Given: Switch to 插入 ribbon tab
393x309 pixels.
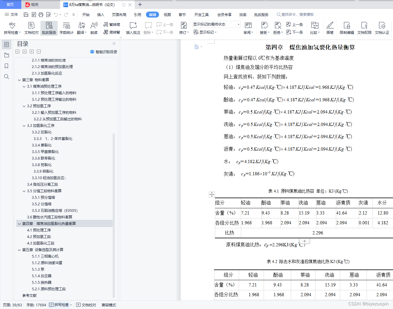Looking at the screenshot, I should point(101,15).
